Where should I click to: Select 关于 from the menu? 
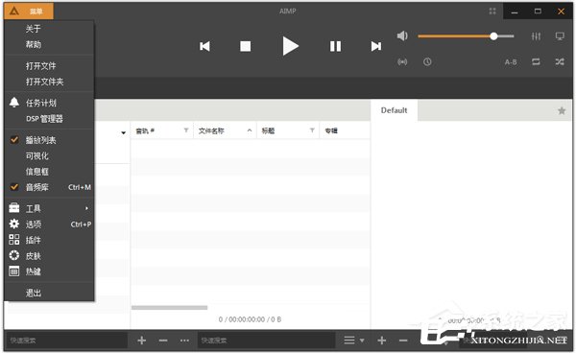[x=50, y=29]
